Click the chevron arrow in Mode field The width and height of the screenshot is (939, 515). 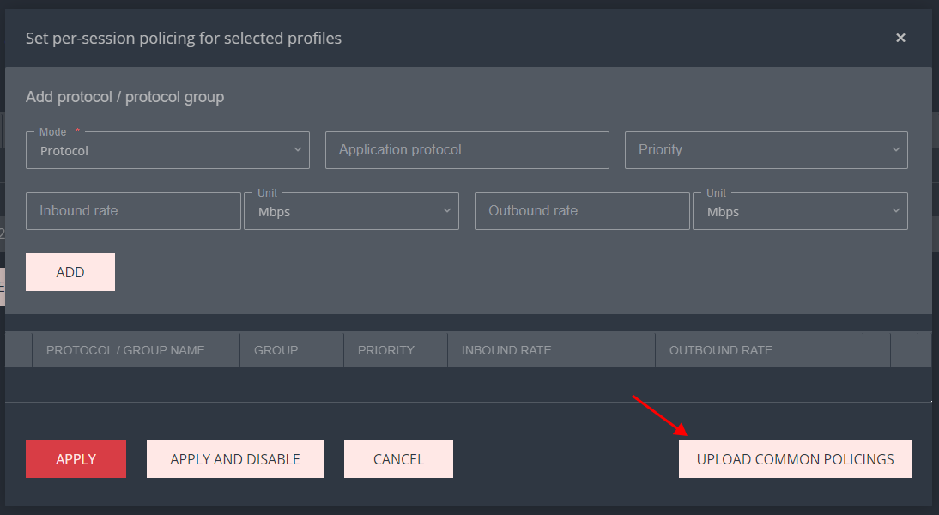point(297,150)
